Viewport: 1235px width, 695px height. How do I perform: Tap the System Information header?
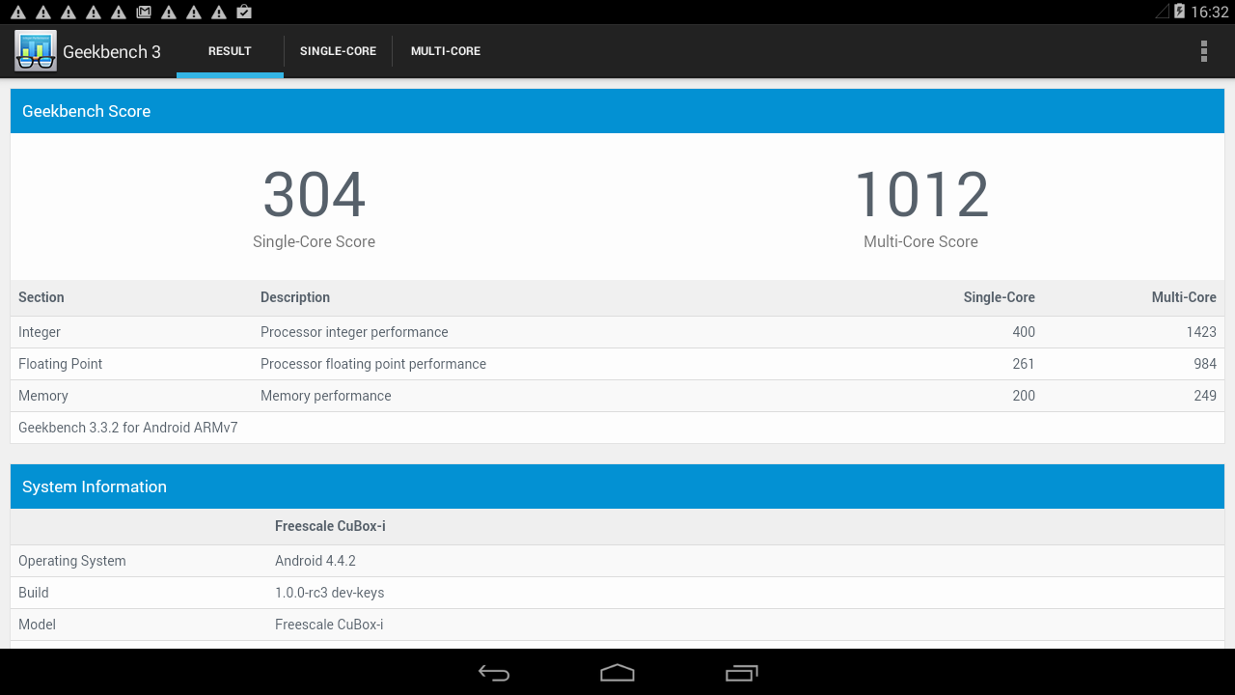click(x=617, y=486)
